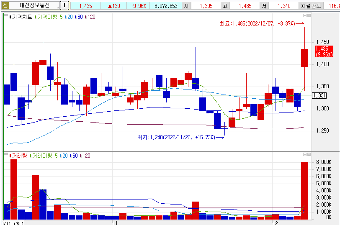The image size is (340, 225).
Task: Click the 저 low-price label
Action: [x=264, y=6]
